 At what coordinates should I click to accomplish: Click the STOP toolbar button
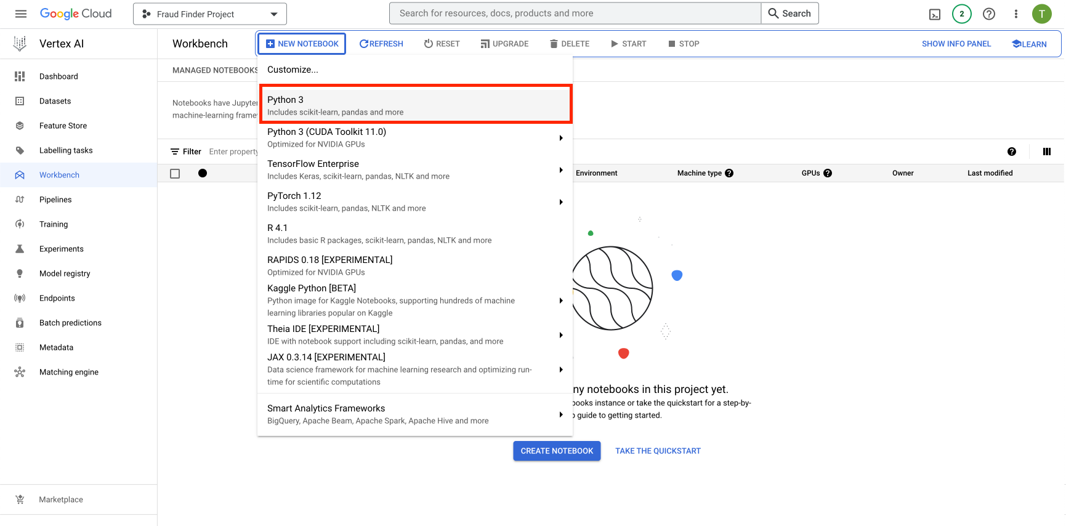point(684,44)
